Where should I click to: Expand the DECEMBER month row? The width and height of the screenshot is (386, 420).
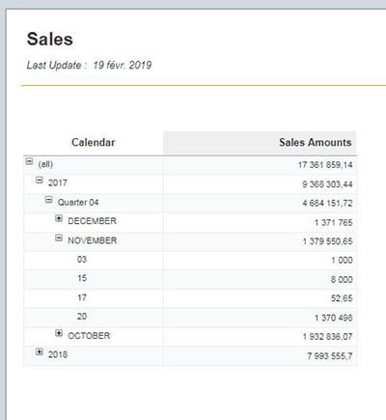pyautogui.click(x=59, y=218)
